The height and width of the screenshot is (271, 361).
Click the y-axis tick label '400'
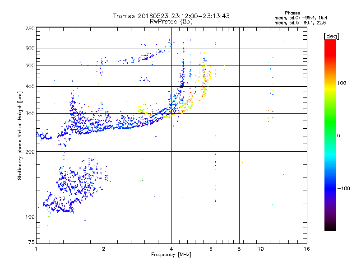pos(30,87)
